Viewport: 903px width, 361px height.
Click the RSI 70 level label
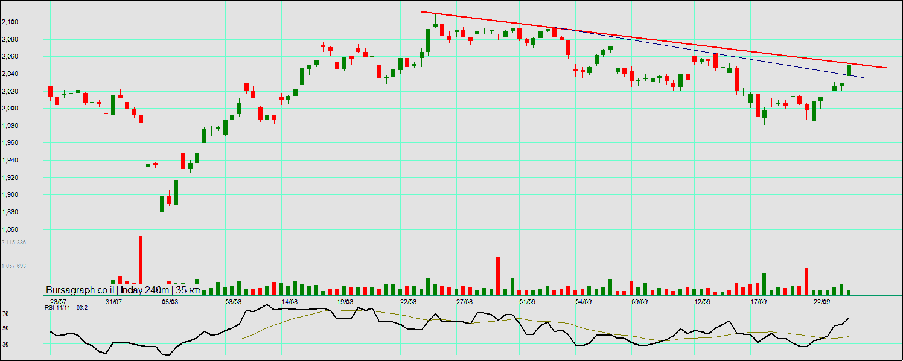pos(5,314)
